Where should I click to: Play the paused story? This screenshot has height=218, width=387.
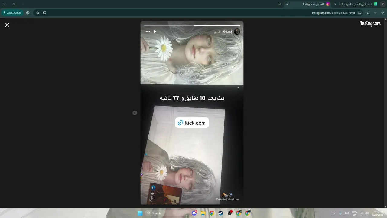[x=155, y=31]
